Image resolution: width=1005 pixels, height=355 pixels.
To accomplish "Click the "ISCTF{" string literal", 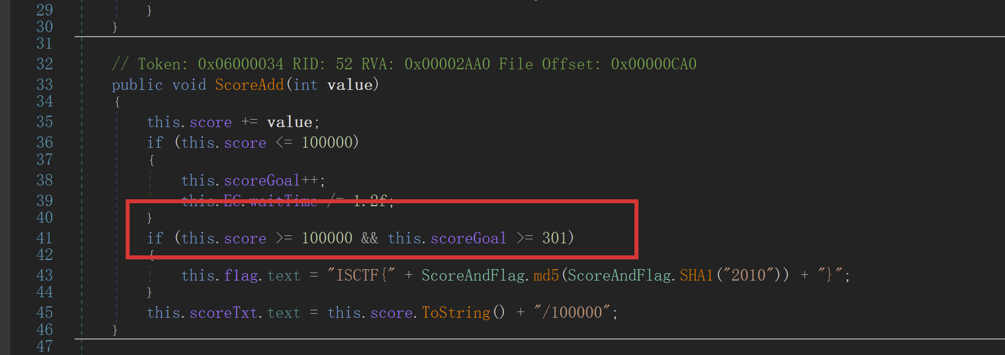I will coord(361,275).
